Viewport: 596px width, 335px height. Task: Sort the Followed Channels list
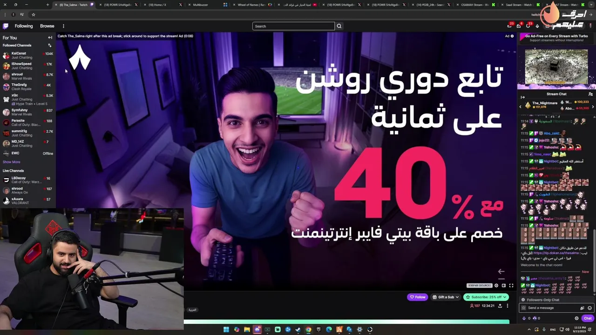click(50, 45)
